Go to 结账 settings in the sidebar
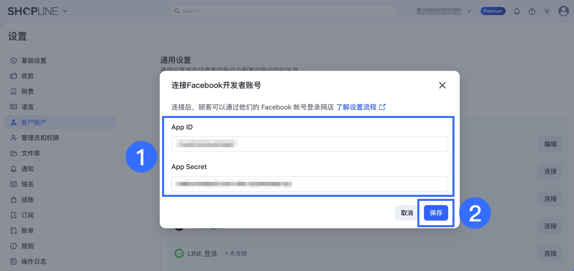574x271 pixels. coord(27,200)
